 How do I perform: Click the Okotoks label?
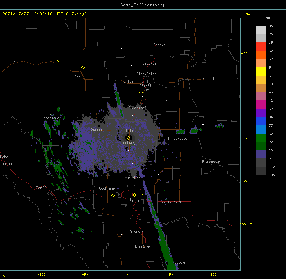(x=137, y=232)
